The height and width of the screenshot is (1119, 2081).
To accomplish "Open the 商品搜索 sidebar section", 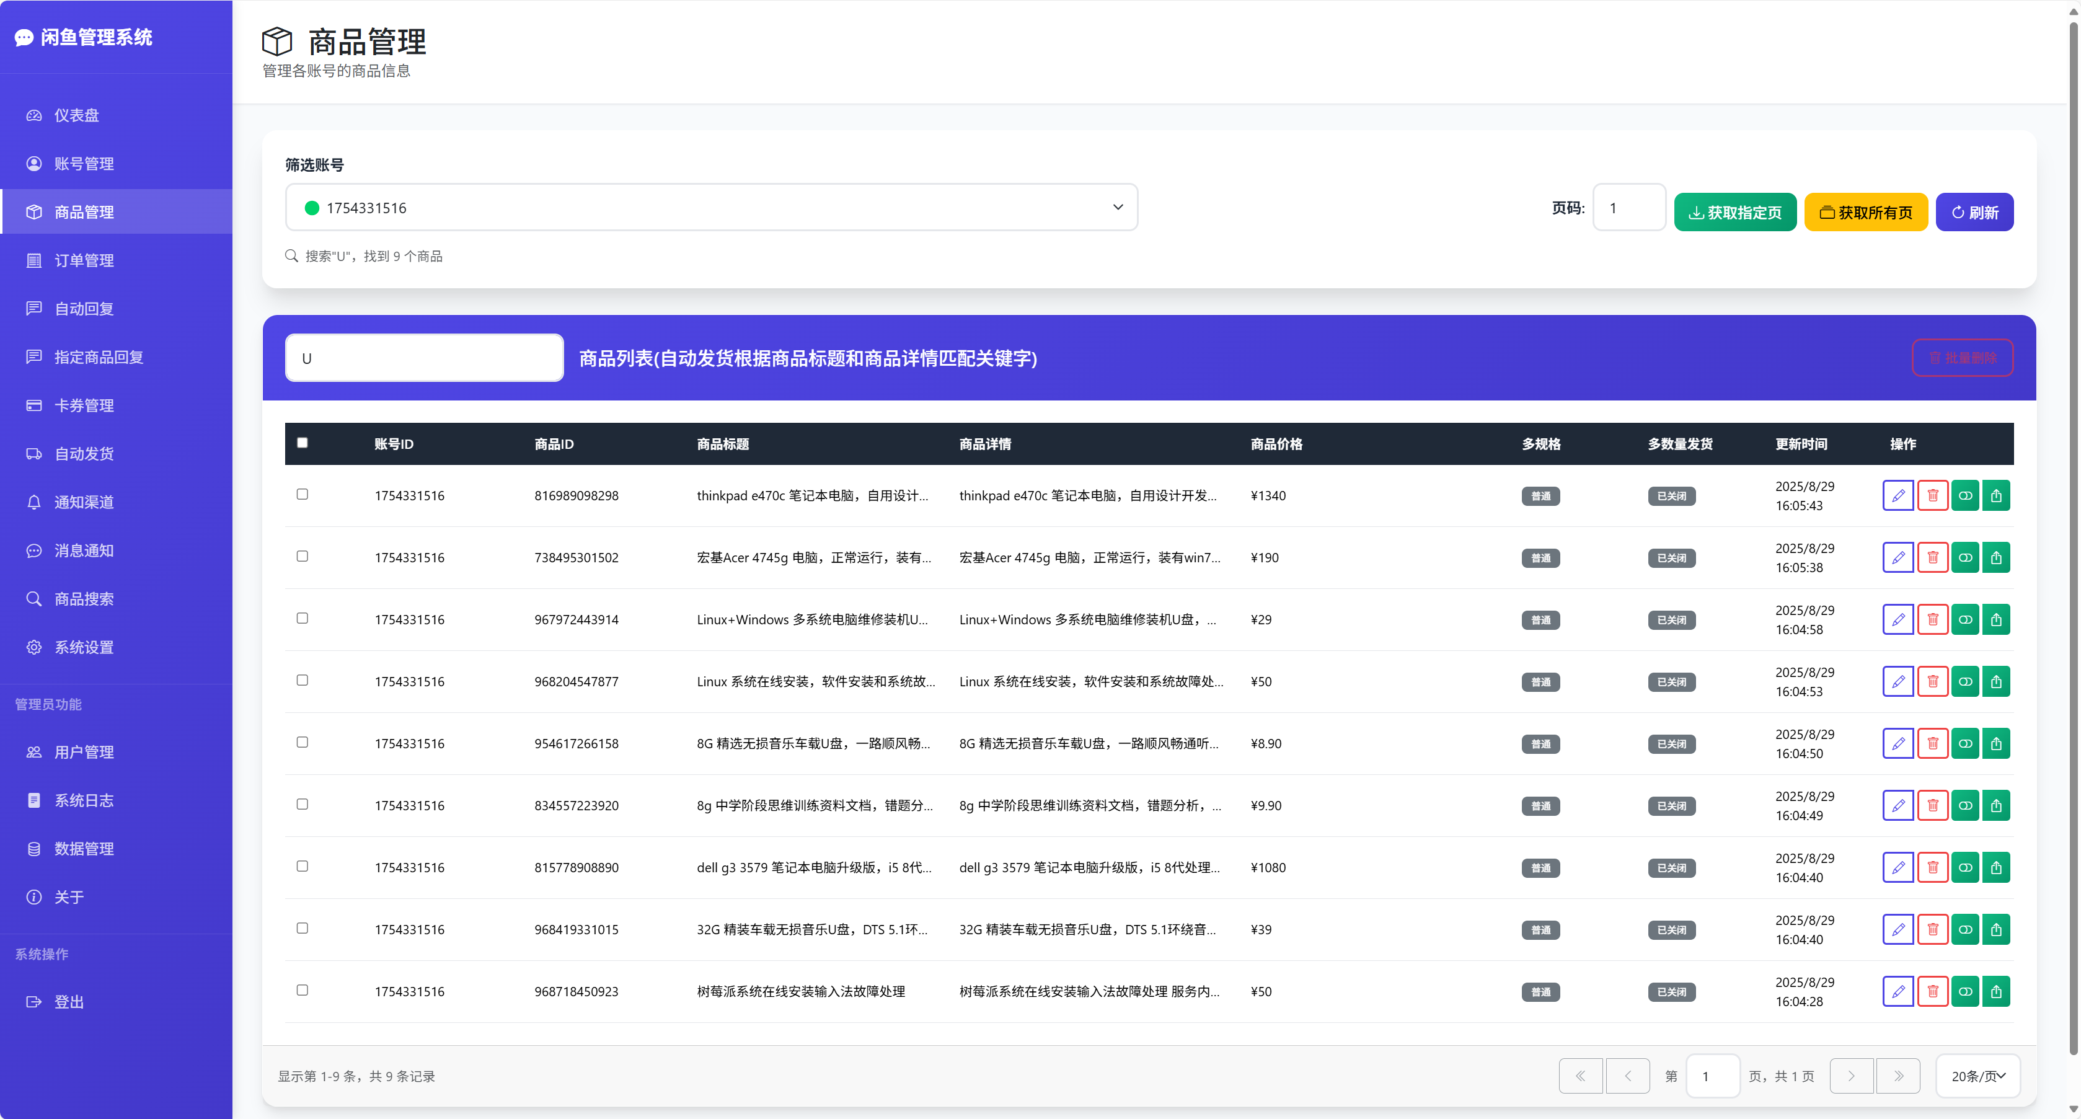I will (x=84, y=598).
